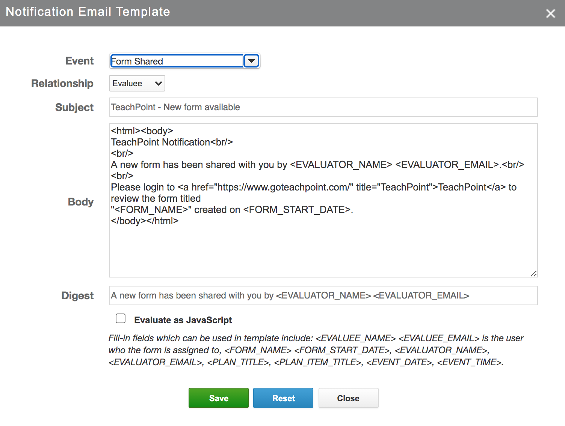Click the Event field label
Viewport: 565px width, 426px height.
tap(79, 61)
